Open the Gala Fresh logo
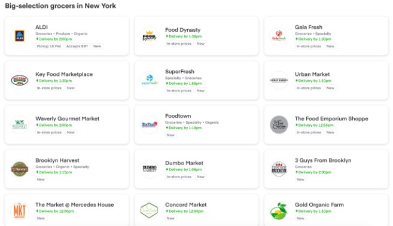This screenshot has height=226, width=393. 279,36
